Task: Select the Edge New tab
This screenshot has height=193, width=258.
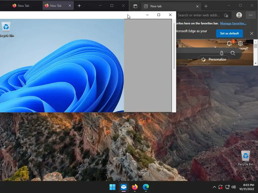Action: (171, 6)
